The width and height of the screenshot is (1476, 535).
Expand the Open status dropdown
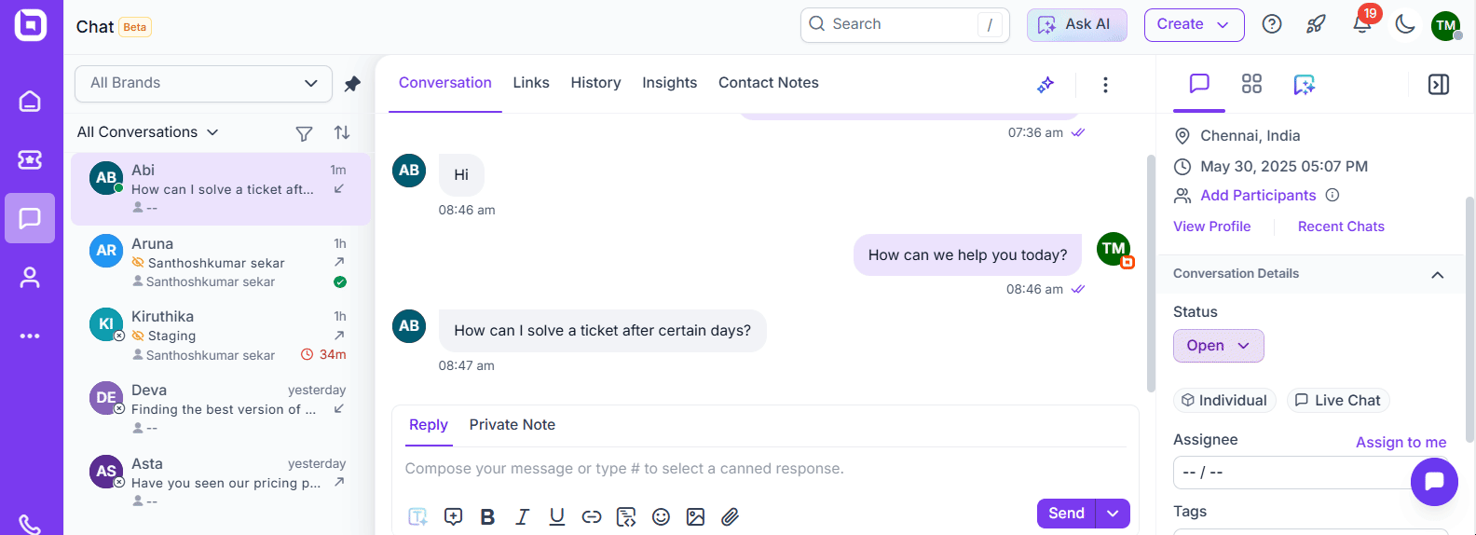(1218, 346)
